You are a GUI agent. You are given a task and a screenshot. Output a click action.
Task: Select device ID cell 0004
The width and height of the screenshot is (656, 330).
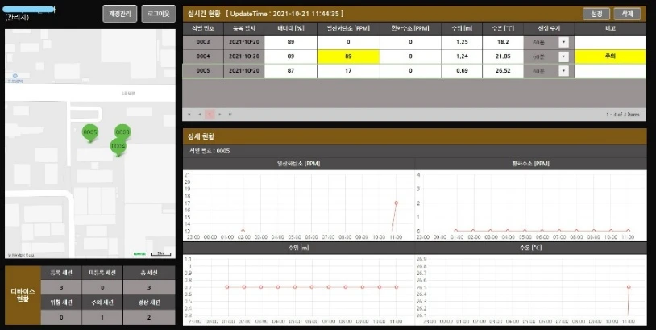click(203, 56)
